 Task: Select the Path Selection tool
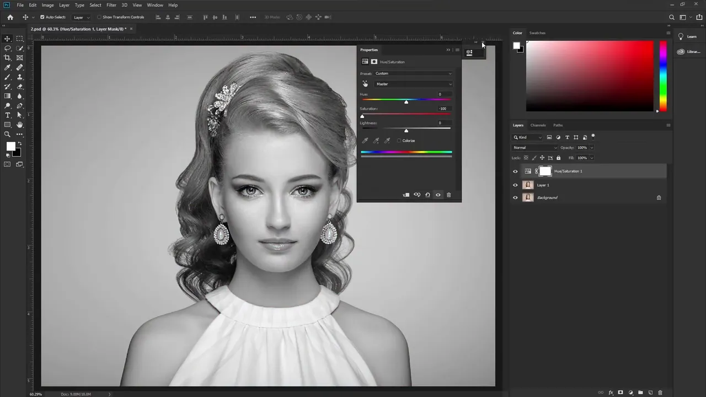click(x=20, y=115)
